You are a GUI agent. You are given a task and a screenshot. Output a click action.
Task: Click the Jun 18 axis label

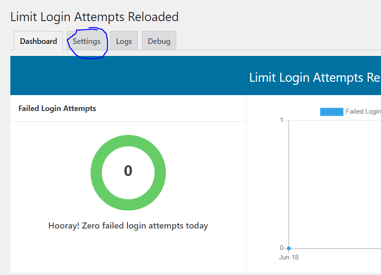(289, 257)
